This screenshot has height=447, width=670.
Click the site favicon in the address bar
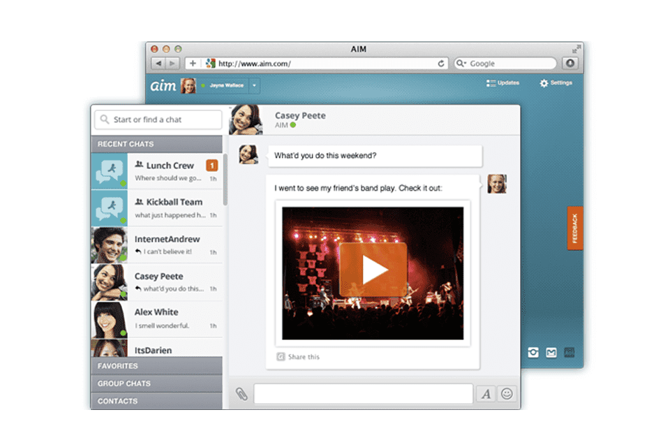pyautogui.click(x=210, y=64)
